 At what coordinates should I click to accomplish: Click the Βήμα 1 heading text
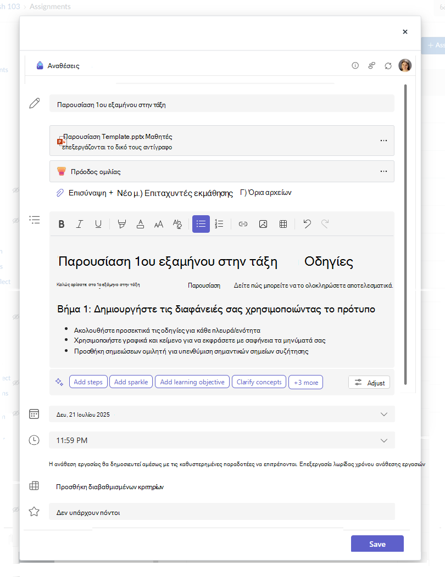tap(216, 309)
